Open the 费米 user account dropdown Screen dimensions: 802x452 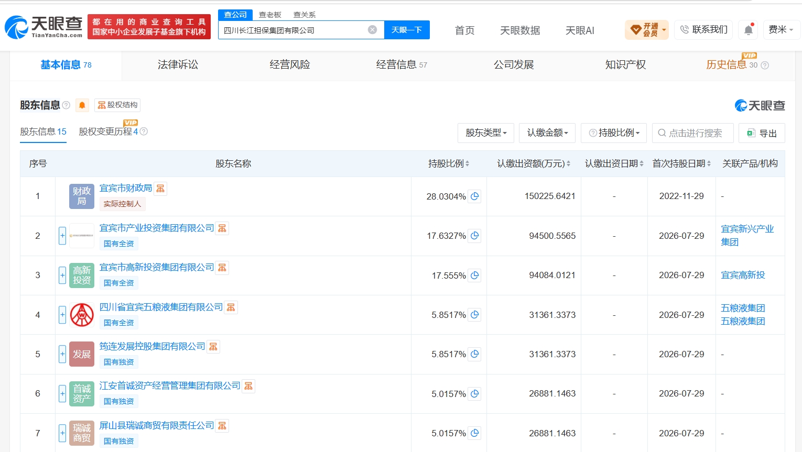[x=781, y=30]
